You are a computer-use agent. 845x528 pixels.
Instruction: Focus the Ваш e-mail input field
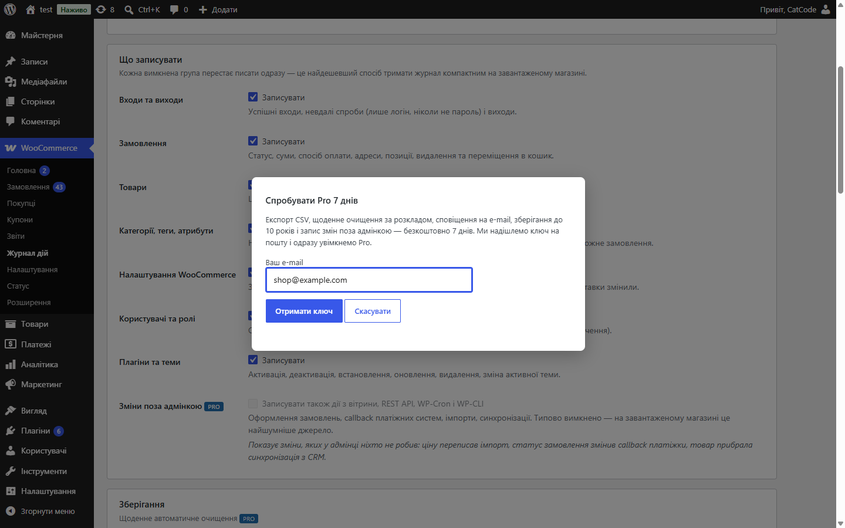[369, 280]
